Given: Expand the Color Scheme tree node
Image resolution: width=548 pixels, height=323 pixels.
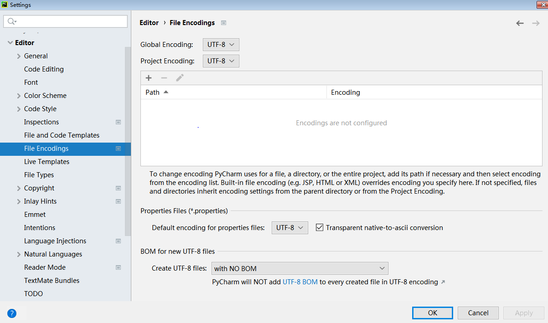Looking at the screenshot, I should pyautogui.click(x=19, y=96).
